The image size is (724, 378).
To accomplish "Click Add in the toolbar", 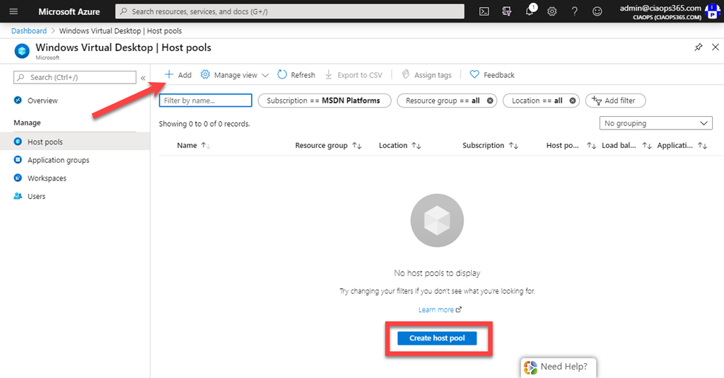I will click(177, 75).
